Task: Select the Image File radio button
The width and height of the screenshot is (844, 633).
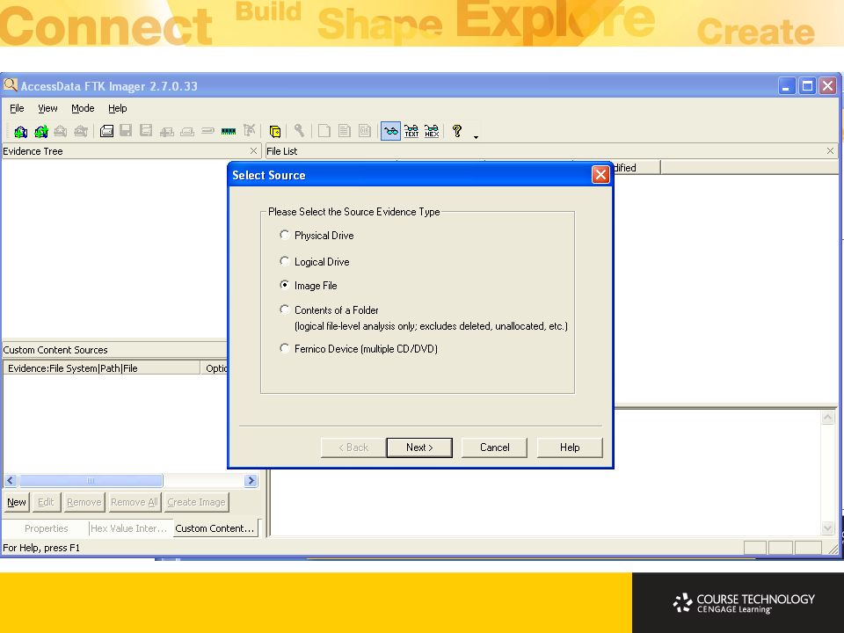Action: (x=285, y=285)
